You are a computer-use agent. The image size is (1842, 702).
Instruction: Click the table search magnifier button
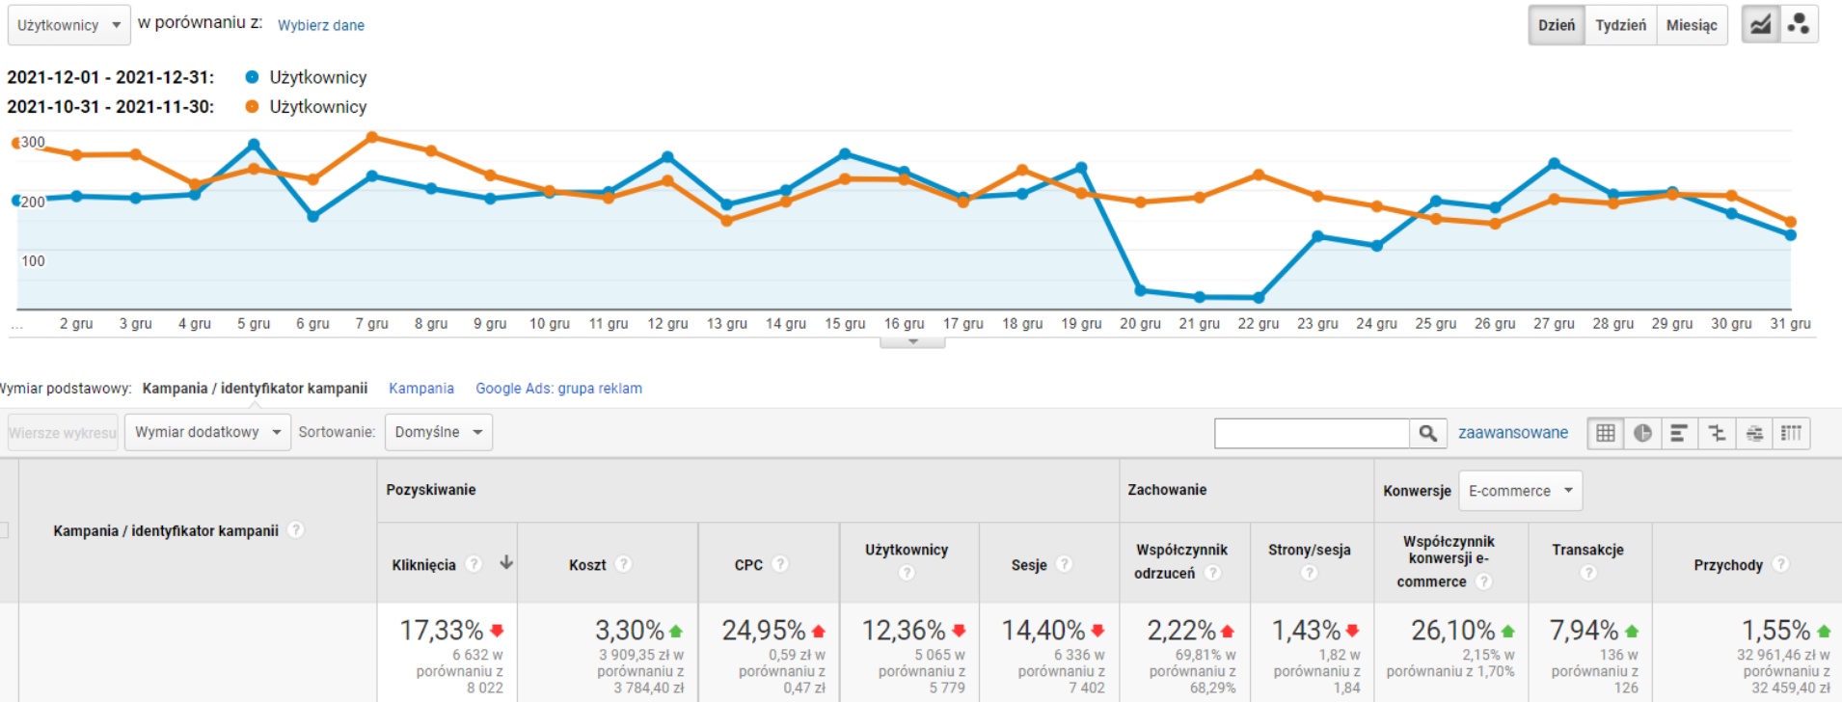(1428, 433)
